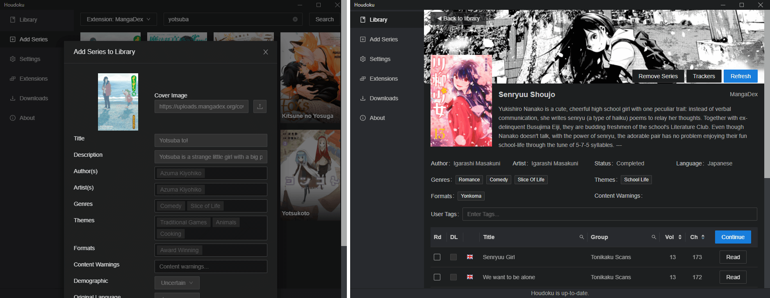
Task: Click Read button for Senryuu Girl
Action: pos(733,257)
